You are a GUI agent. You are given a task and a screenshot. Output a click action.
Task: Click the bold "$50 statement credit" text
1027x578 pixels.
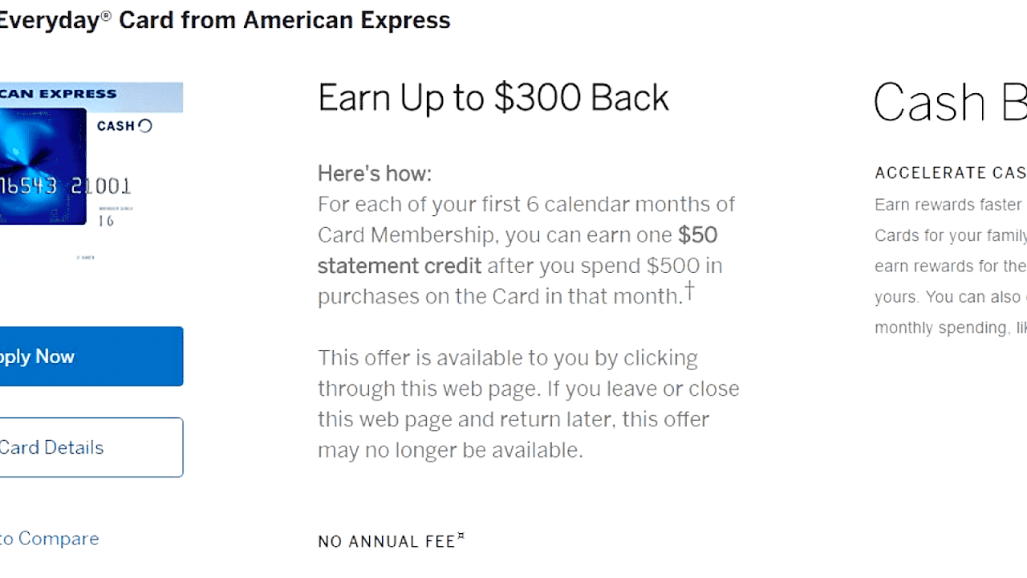point(400,265)
